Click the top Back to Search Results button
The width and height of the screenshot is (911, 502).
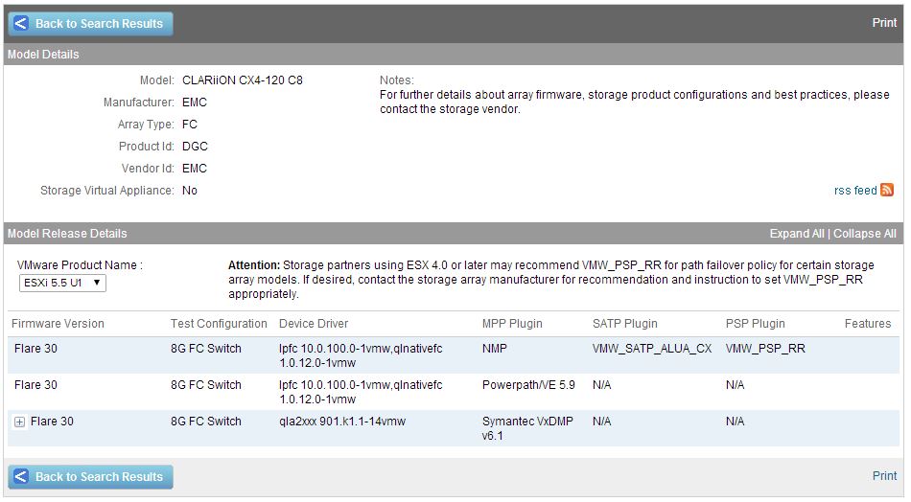(x=91, y=24)
